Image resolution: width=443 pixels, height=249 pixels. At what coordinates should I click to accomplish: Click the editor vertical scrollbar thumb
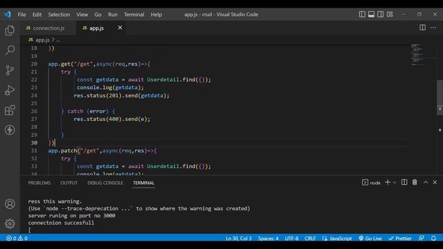(440, 98)
